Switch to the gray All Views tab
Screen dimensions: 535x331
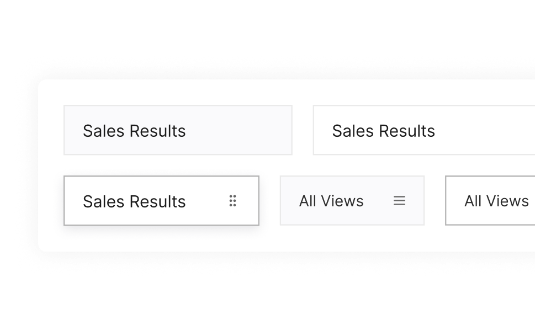tap(352, 201)
